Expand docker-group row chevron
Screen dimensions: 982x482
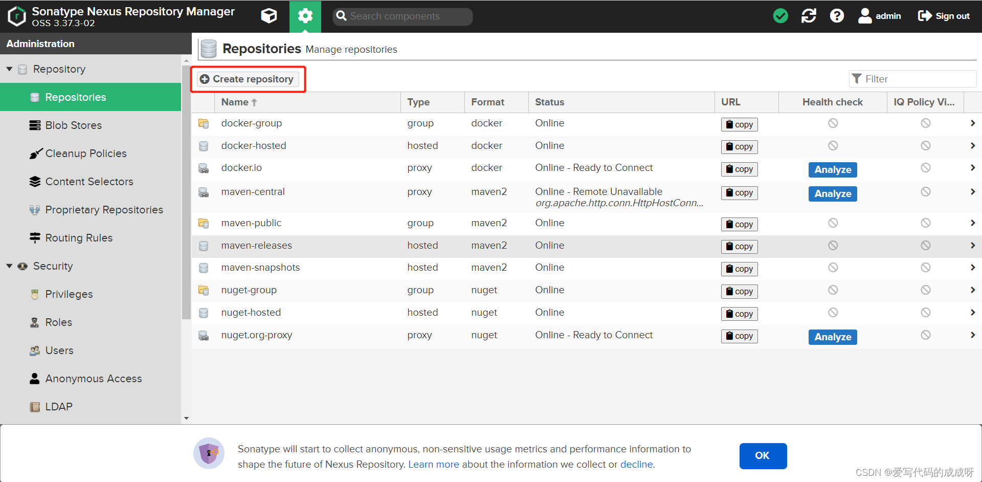coord(973,123)
